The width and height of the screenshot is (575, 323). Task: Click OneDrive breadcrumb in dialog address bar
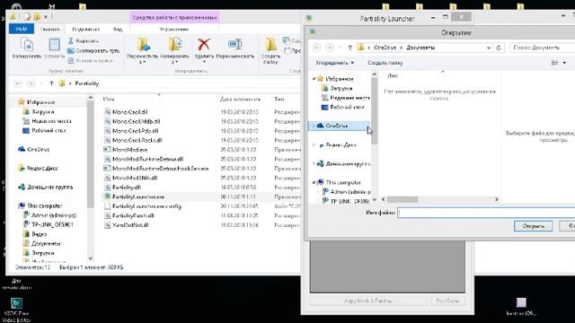click(x=385, y=48)
